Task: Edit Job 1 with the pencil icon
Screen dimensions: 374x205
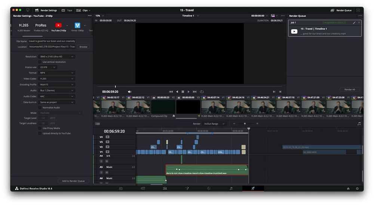Action: point(354,23)
